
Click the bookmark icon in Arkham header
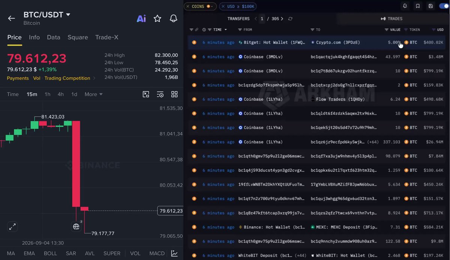point(418,6)
